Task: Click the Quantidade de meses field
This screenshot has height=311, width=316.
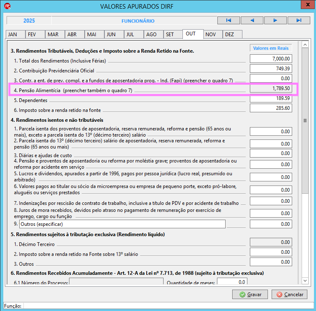Action: coord(232,281)
